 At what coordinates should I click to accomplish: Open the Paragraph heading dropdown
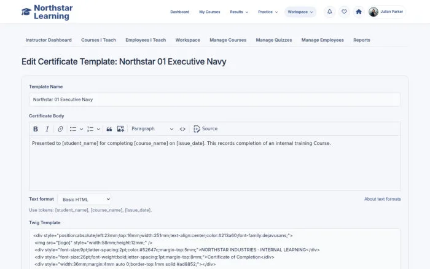tap(152, 129)
